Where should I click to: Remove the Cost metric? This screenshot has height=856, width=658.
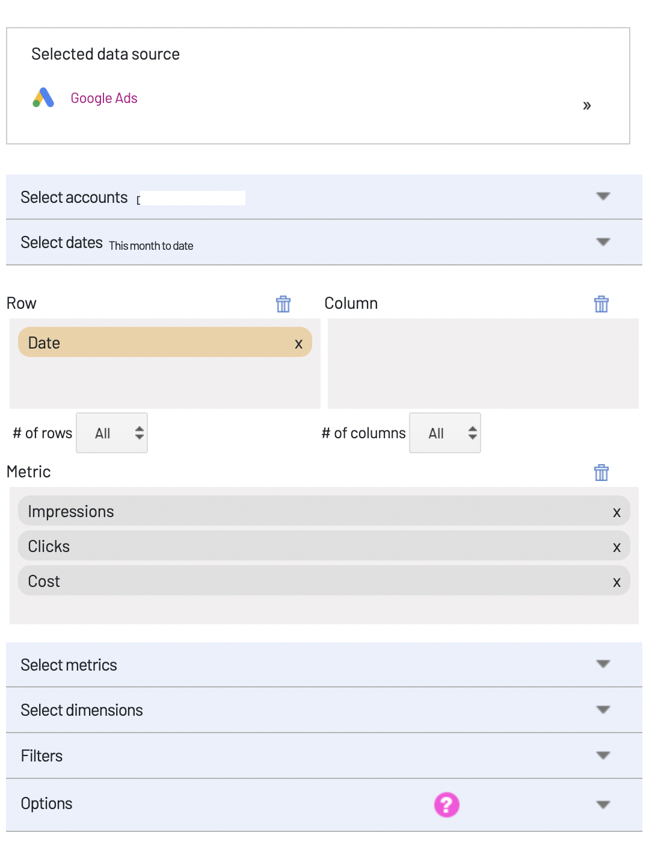pyautogui.click(x=616, y=582)
